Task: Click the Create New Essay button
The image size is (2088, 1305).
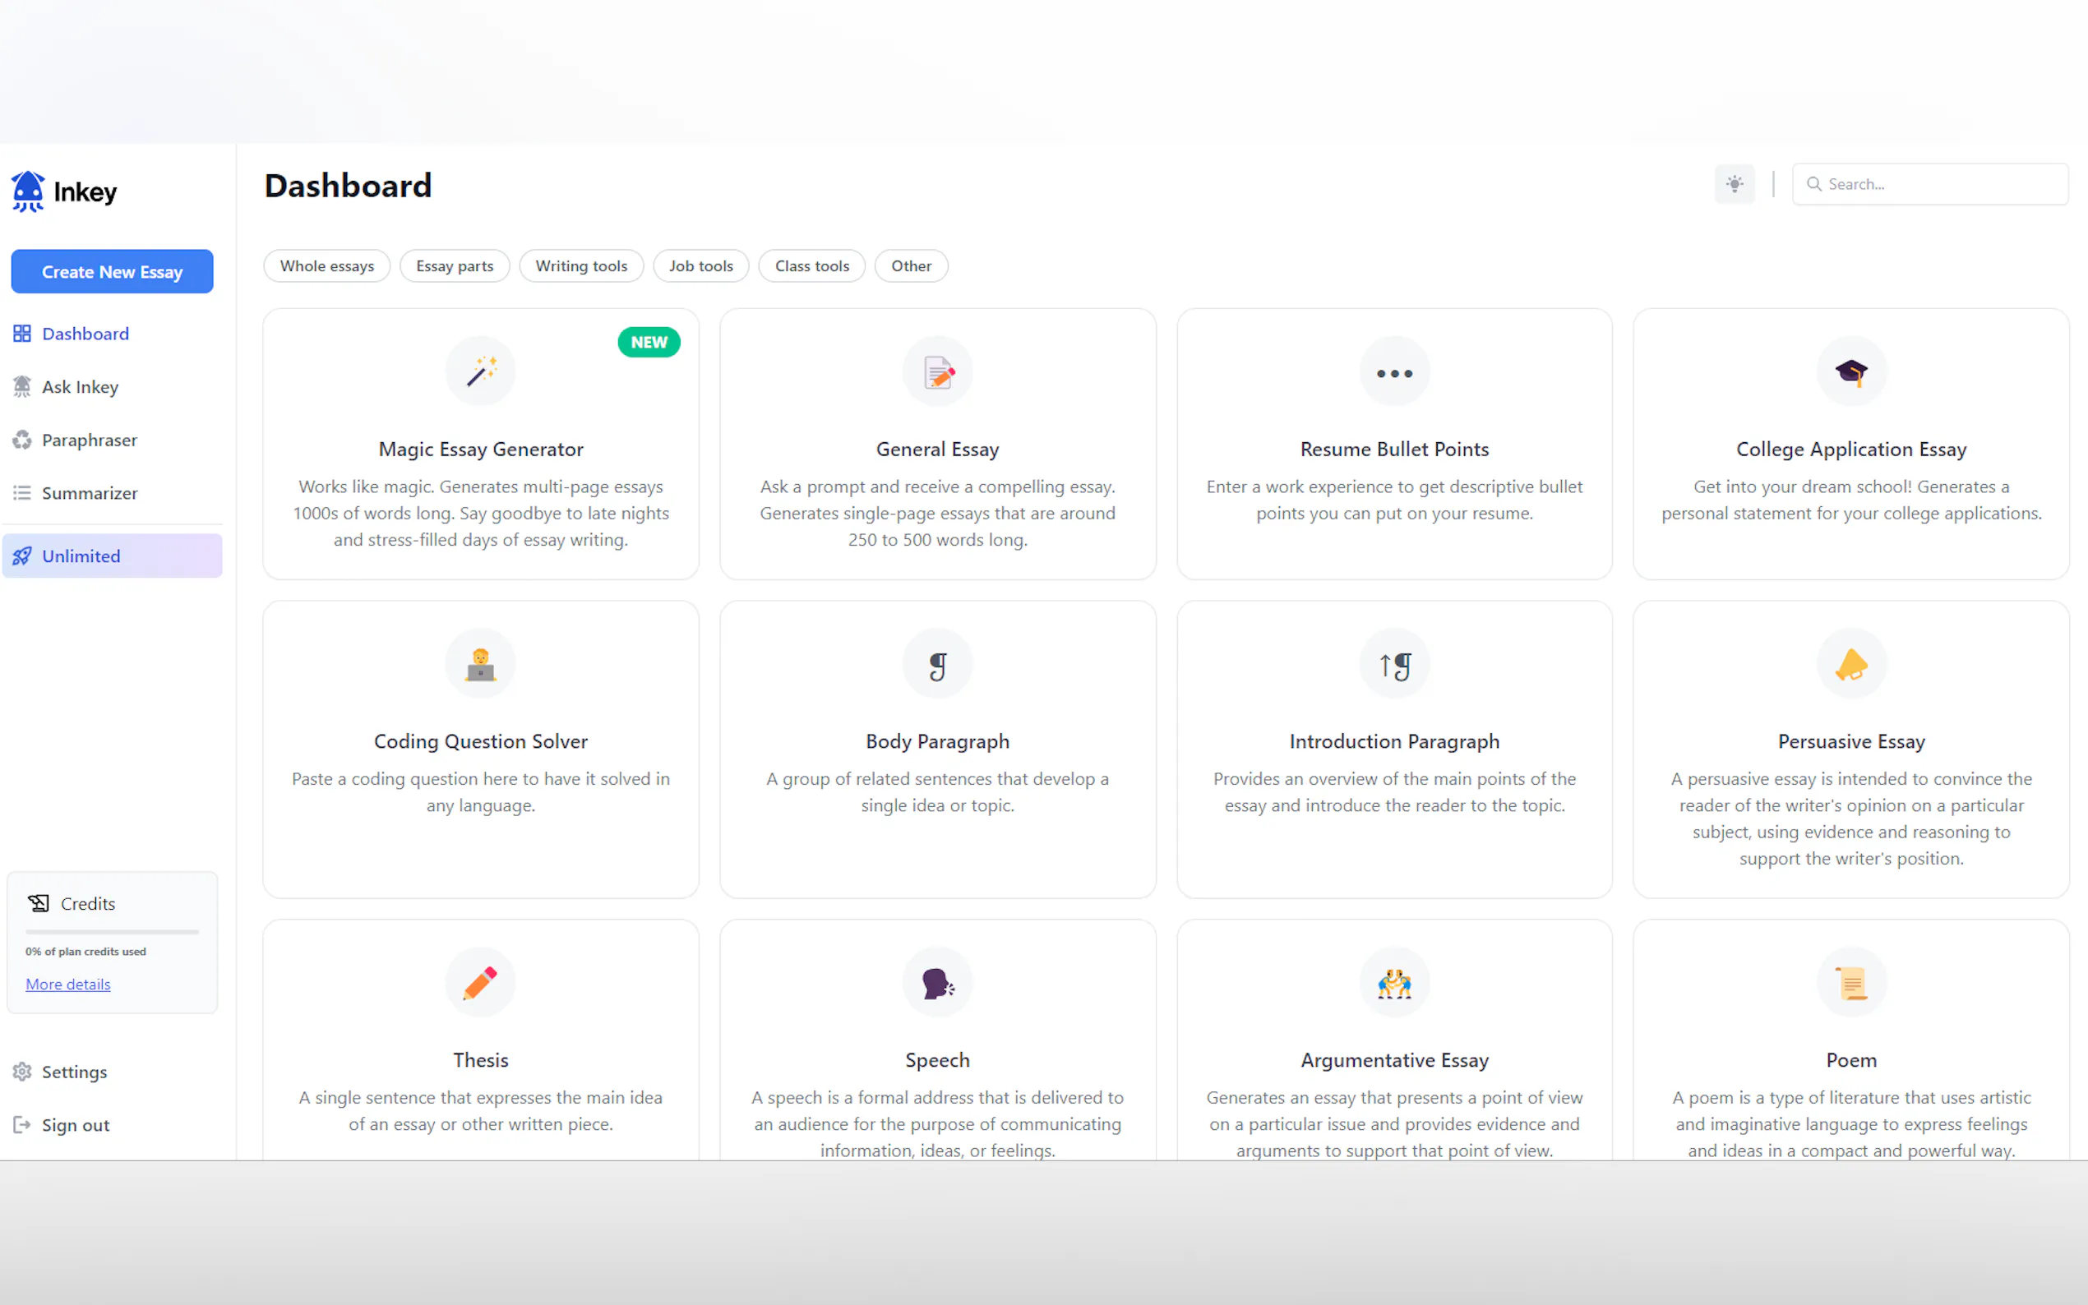Action: tap(111, 271)
